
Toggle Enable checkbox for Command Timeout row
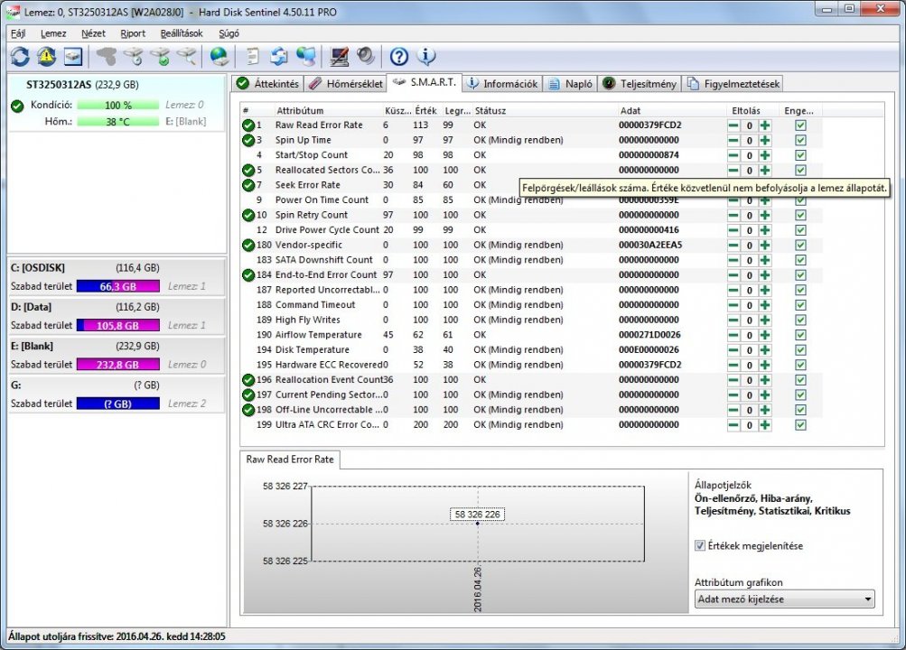[x=800, y=305]
